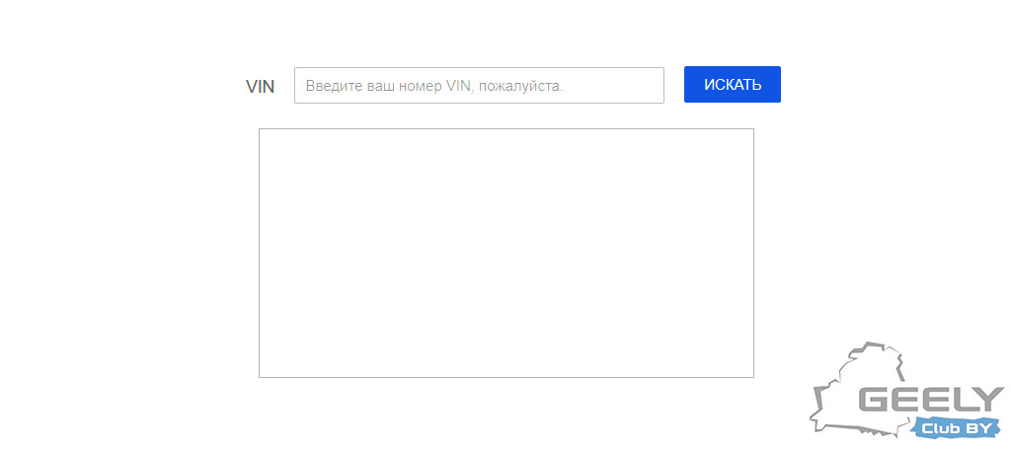Focus the VIN number input field
Viewport: 1011px width, 452px height.
point(479,85)
